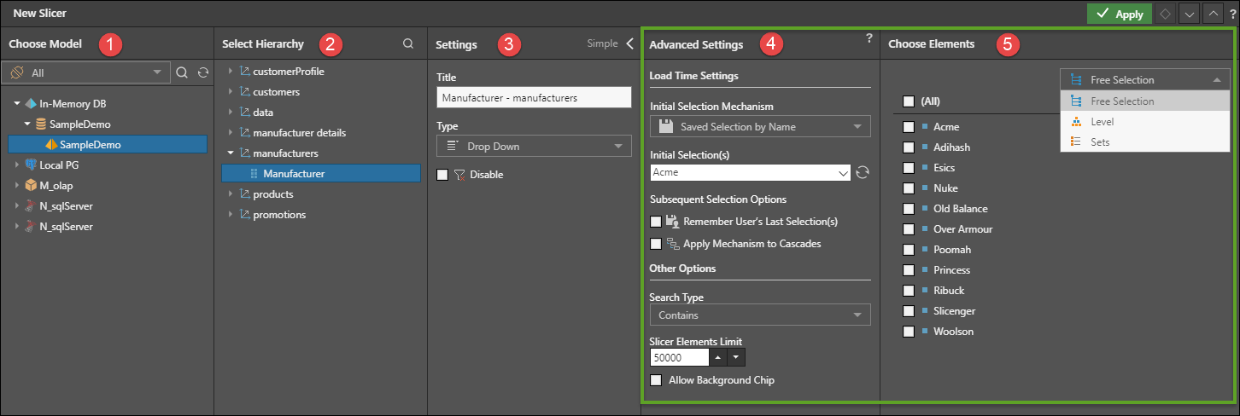
Task: Choose Sets from the selection menu
Action: (x=1100, y=142)
